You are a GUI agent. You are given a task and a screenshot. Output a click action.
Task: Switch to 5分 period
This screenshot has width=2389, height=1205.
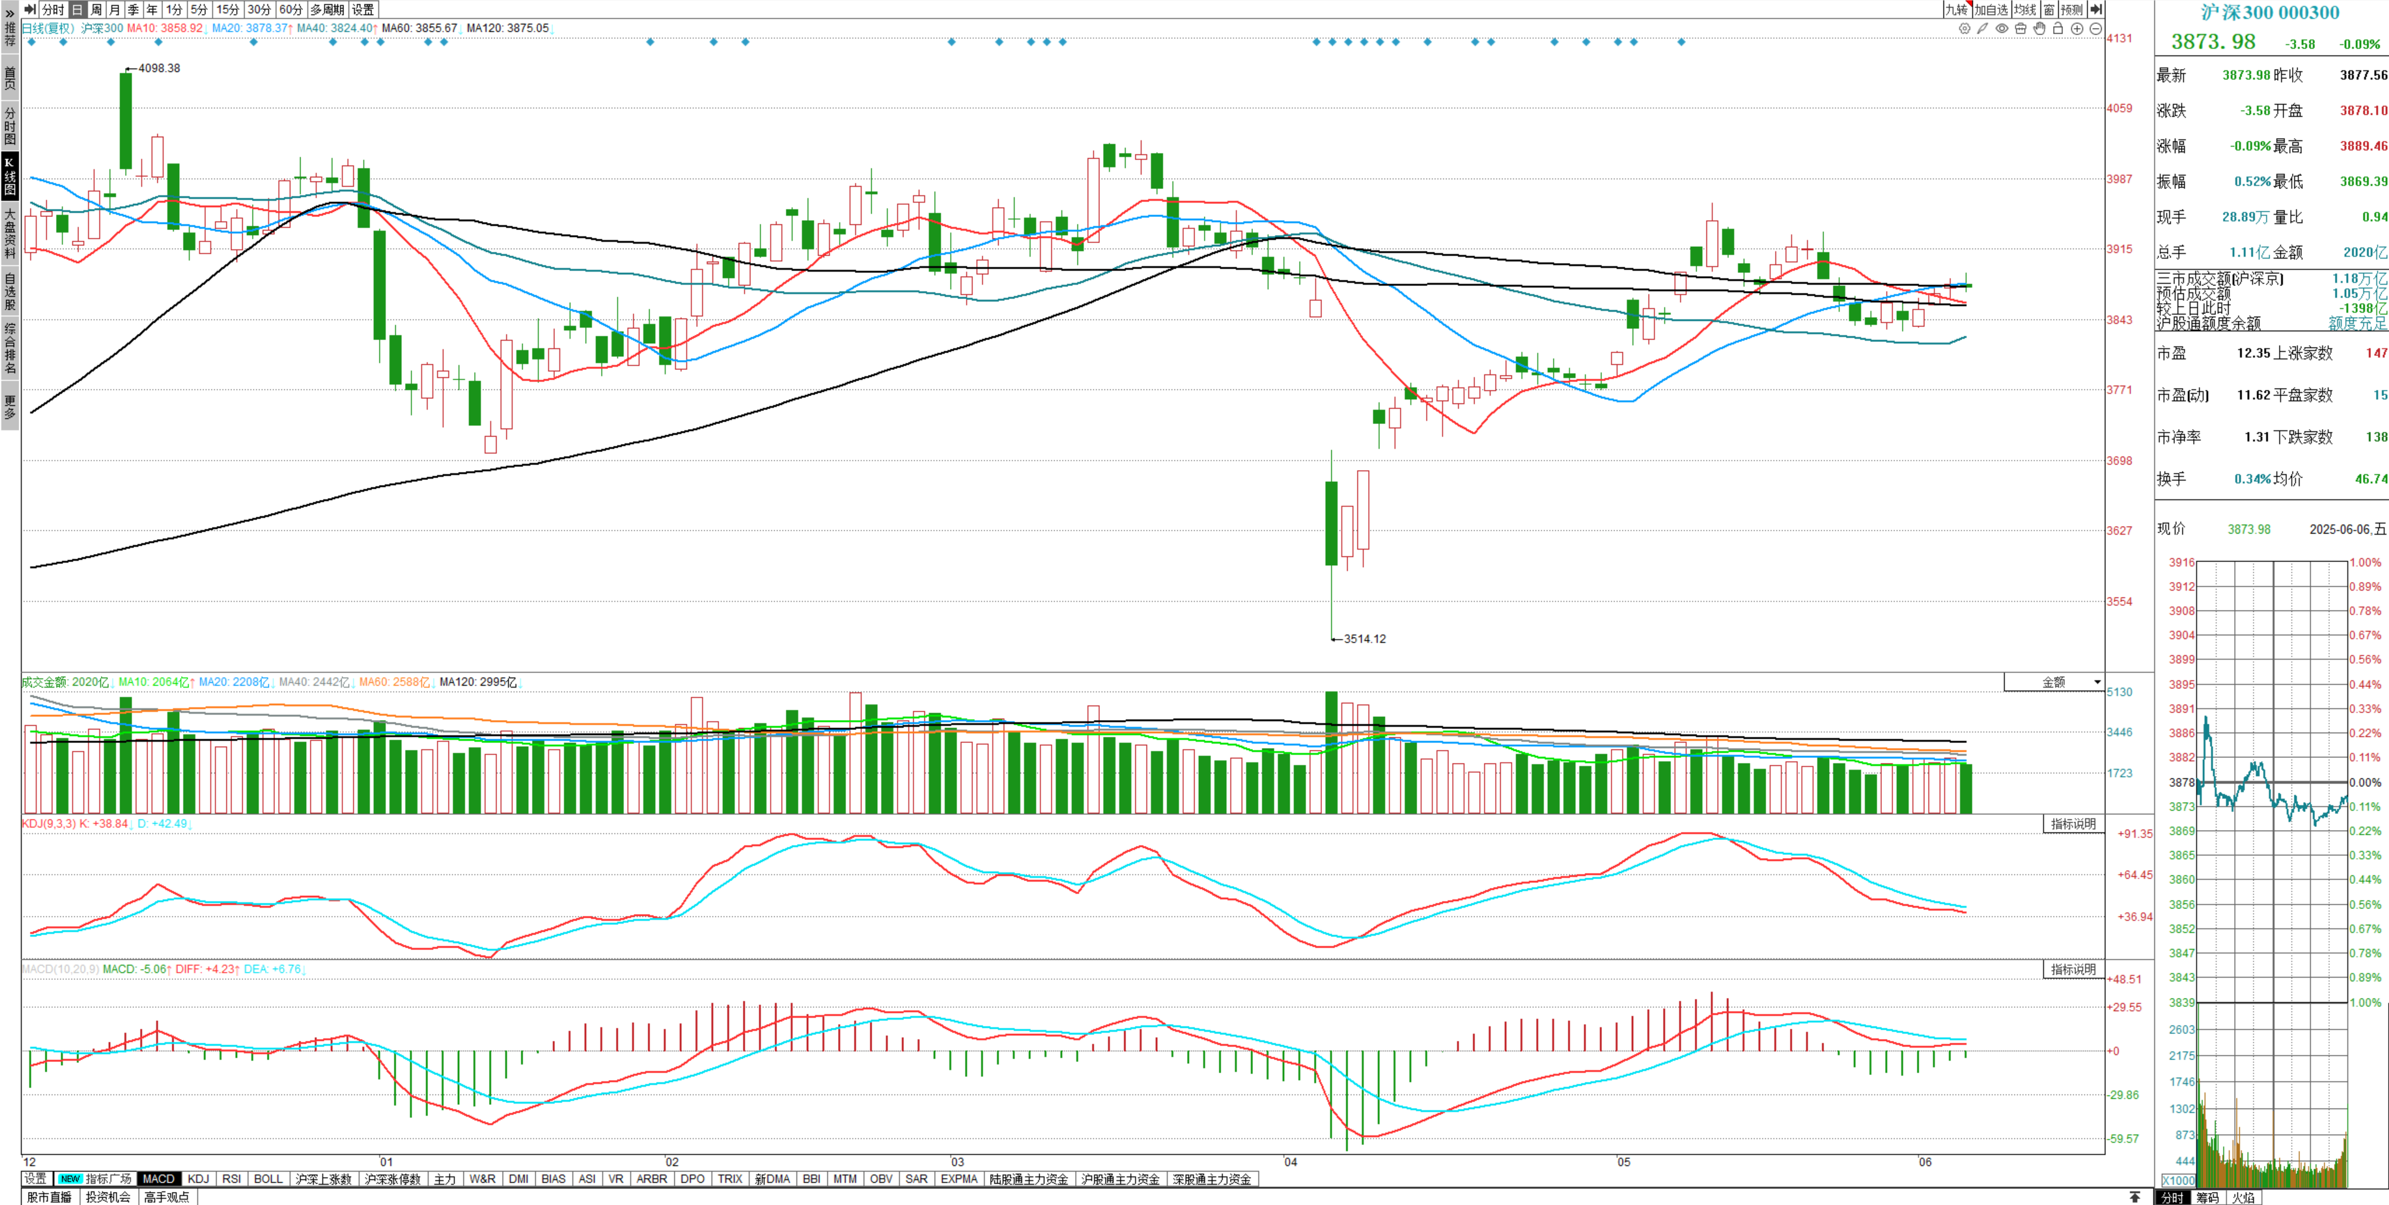pyautogui.click(x=198, y=9)
